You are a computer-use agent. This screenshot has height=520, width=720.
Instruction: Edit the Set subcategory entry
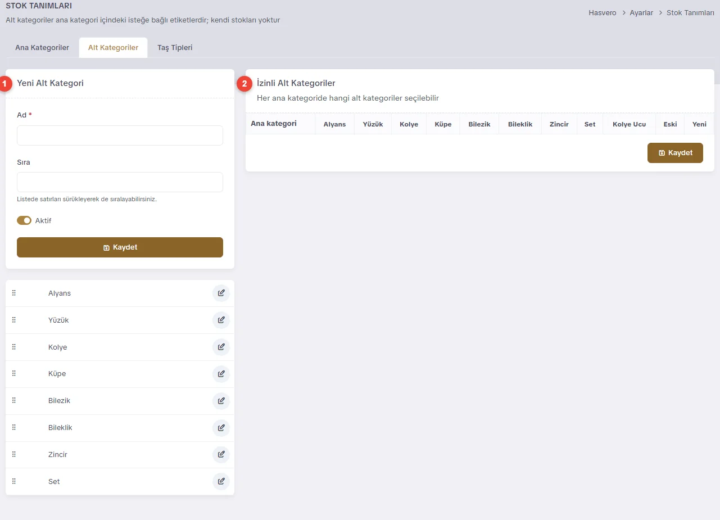pyautogui.click(x=221, y=481)
